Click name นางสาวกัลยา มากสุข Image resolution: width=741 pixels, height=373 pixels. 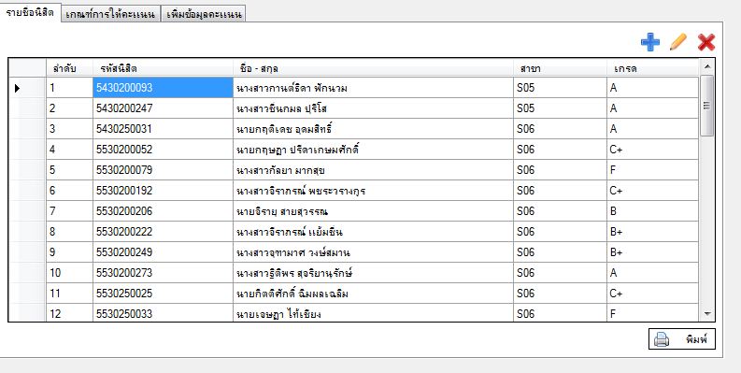[x=374, y=170]
